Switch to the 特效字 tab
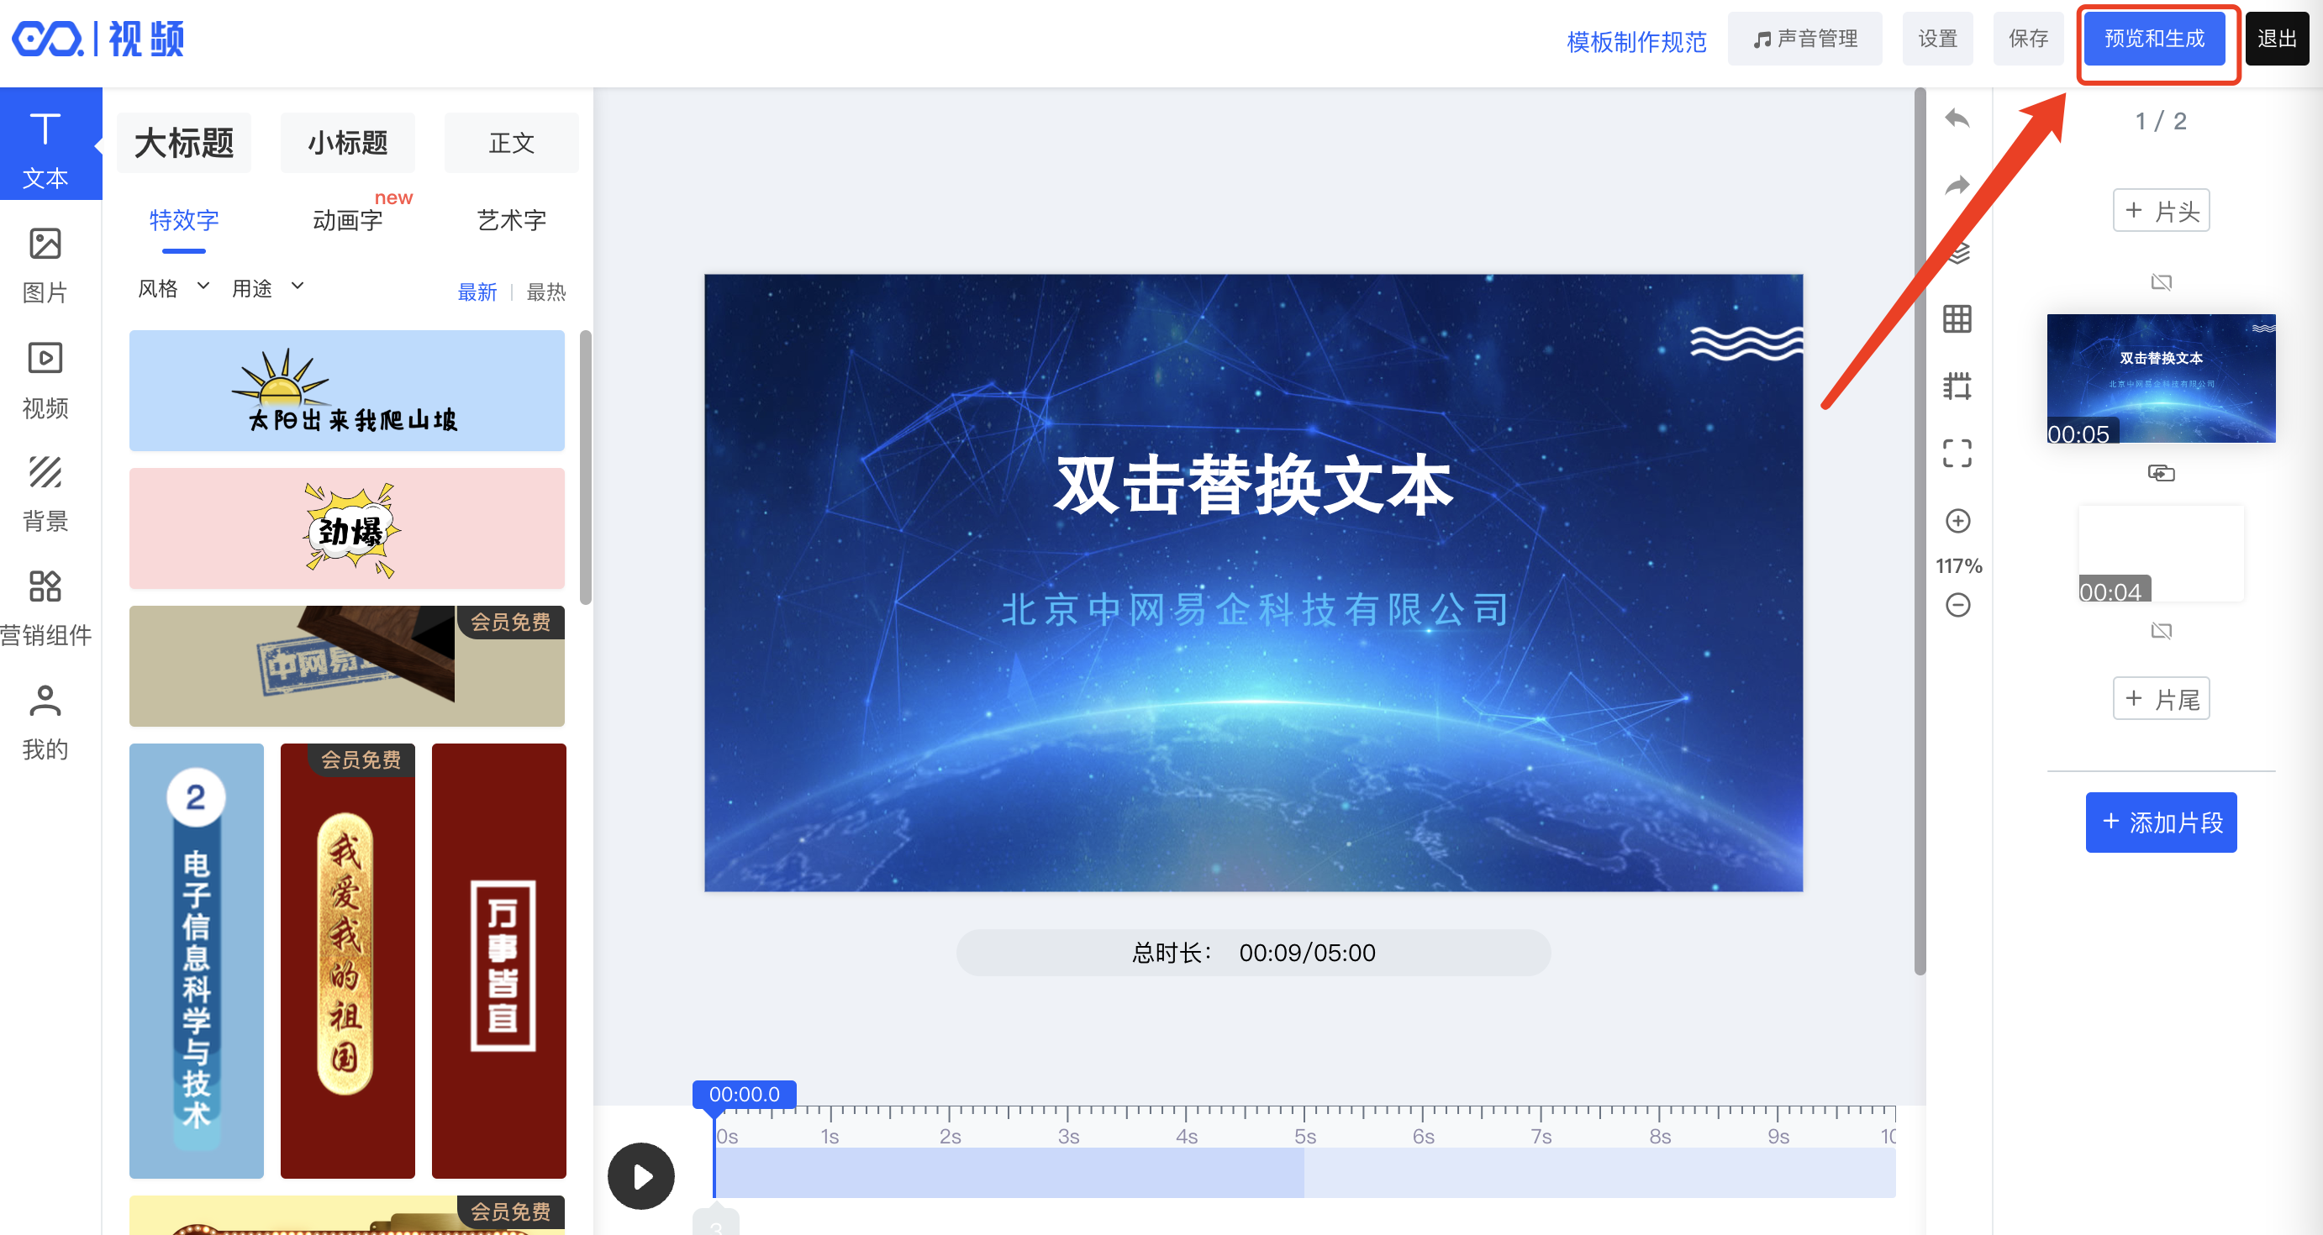 [184, 221]
